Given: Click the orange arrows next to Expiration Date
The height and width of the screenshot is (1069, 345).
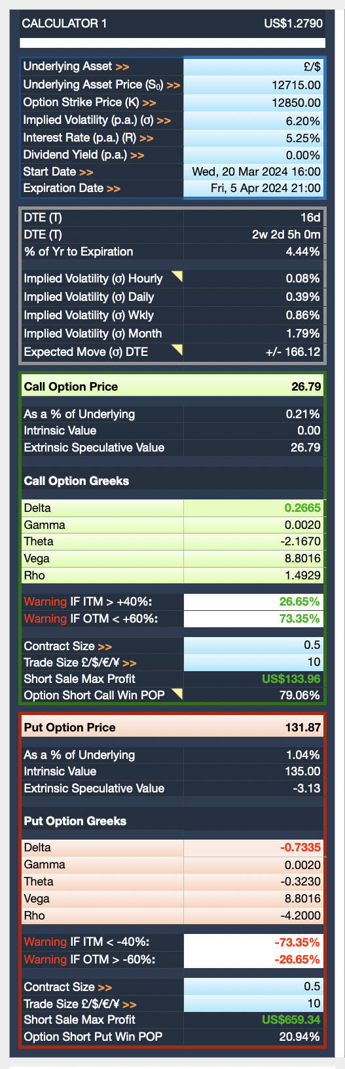Looking at the screenshot, I should 114,189.
